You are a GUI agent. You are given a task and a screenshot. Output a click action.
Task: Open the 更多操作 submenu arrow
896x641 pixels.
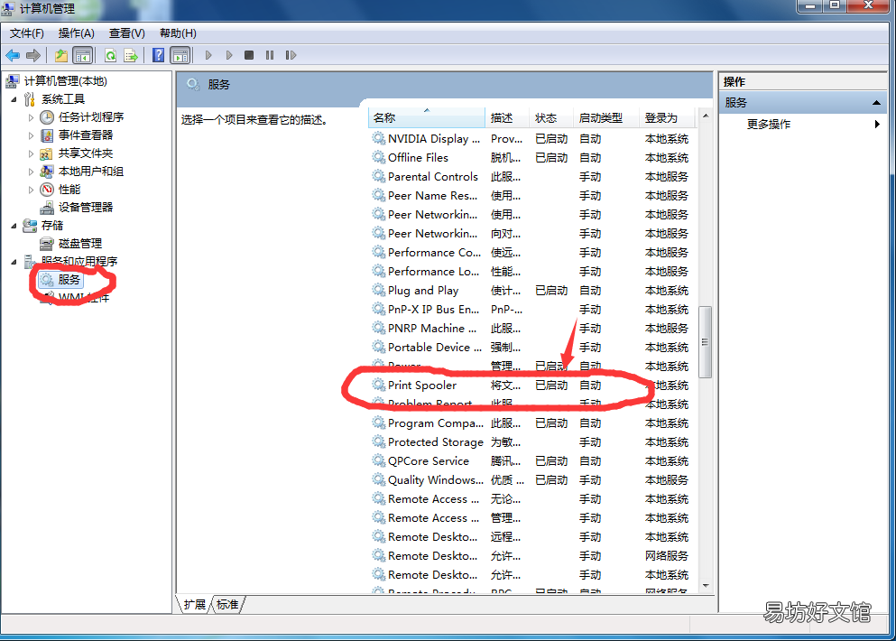point(877,124)
